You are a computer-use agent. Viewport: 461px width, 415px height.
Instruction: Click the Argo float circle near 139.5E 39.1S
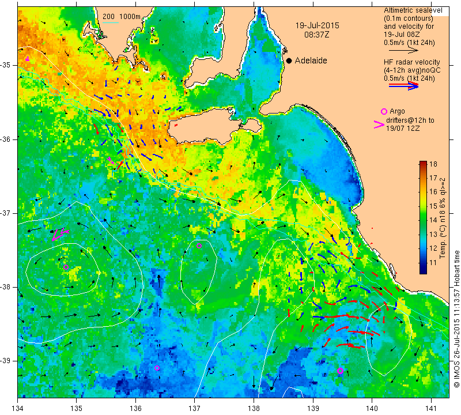340,371
